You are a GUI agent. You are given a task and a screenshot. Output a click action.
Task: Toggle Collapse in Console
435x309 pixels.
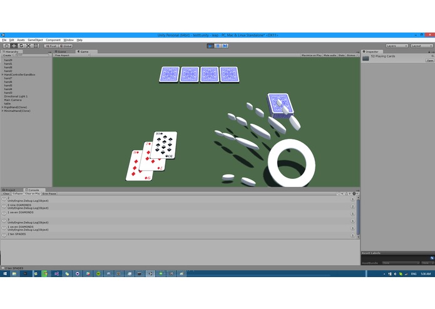pos(18,193)
